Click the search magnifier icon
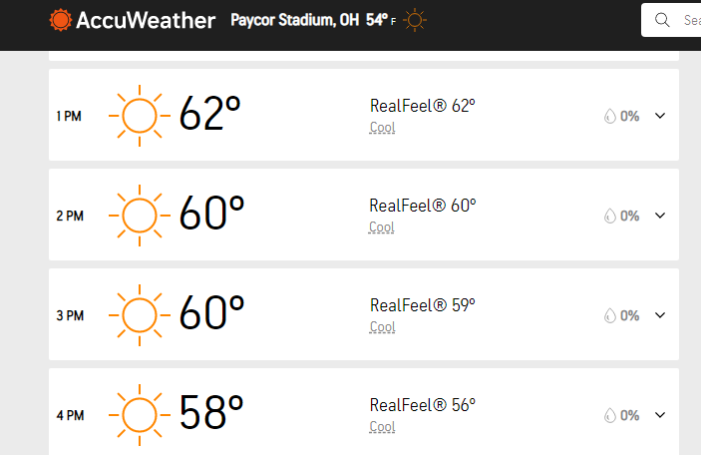Screen dimensions: 701x455 tap(662, 20)
